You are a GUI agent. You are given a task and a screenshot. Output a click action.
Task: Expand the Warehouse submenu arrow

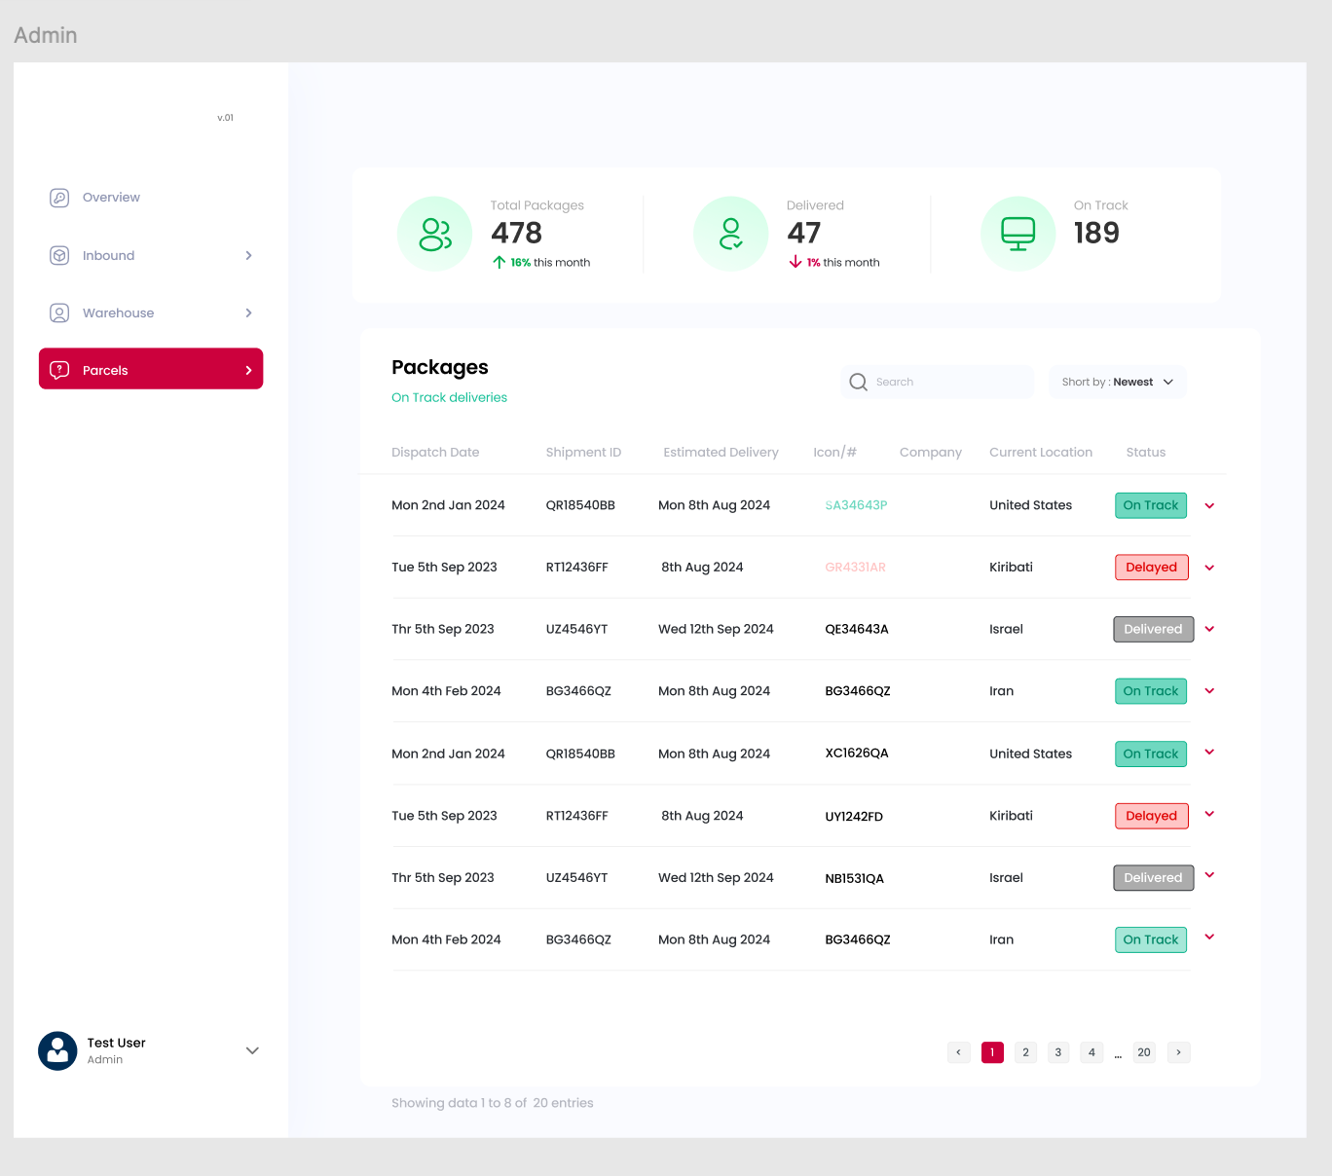[248, 312]
